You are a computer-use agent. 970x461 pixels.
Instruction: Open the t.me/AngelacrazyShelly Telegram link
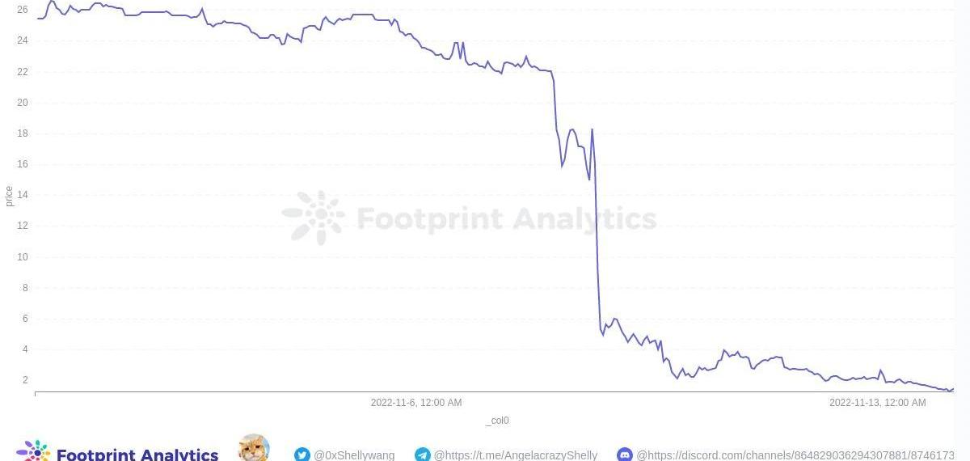coord(516,455)
